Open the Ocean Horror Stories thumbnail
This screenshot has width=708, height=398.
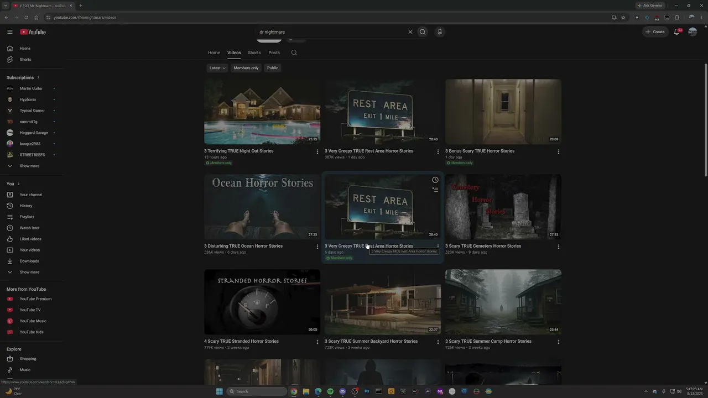tap(262, 207)
